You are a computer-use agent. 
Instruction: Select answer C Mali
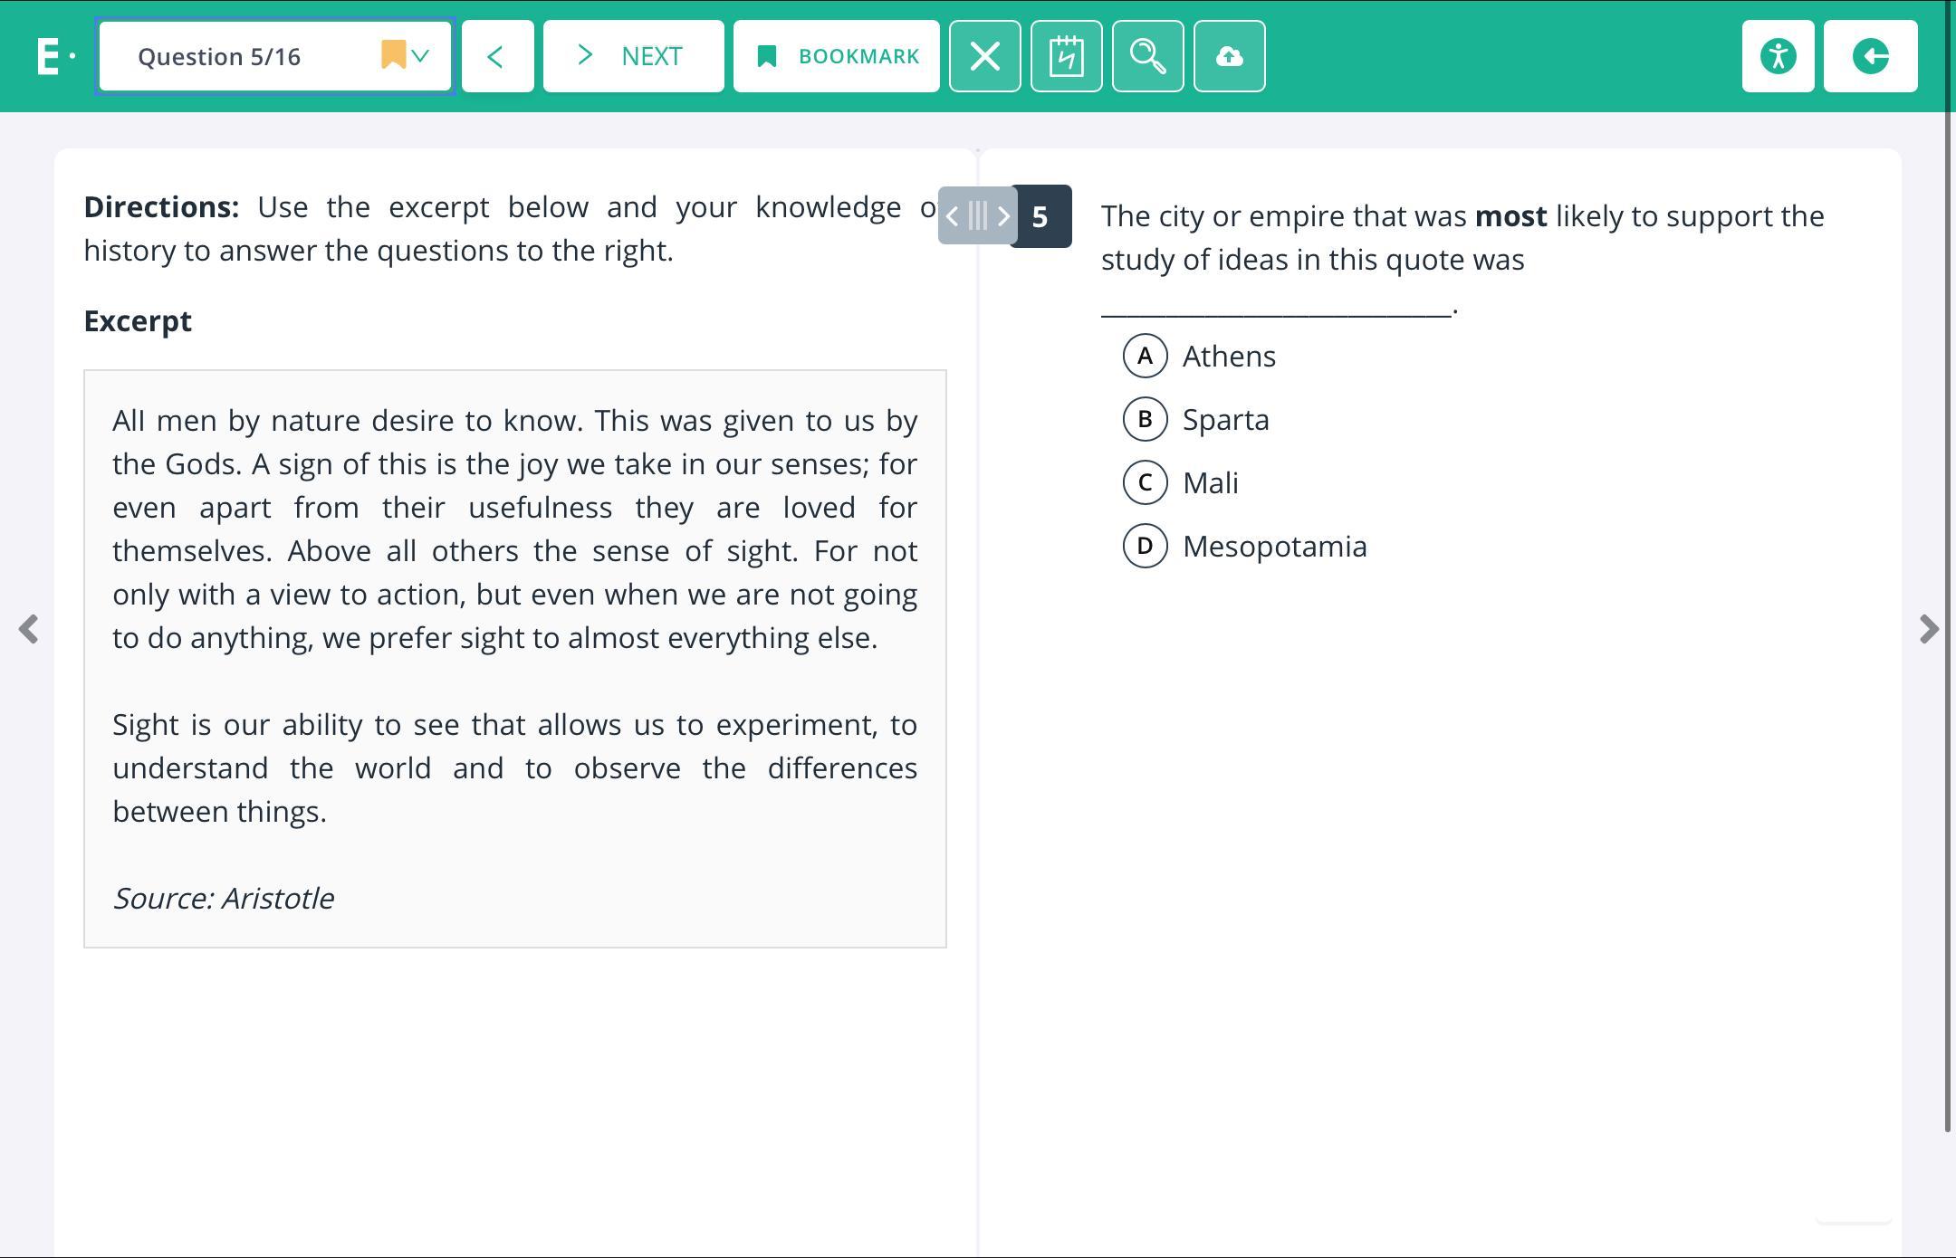click(x=1145, y=482)
